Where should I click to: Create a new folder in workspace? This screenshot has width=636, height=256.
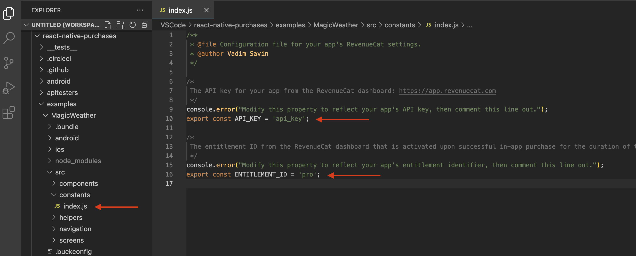[x=120, y=25]
